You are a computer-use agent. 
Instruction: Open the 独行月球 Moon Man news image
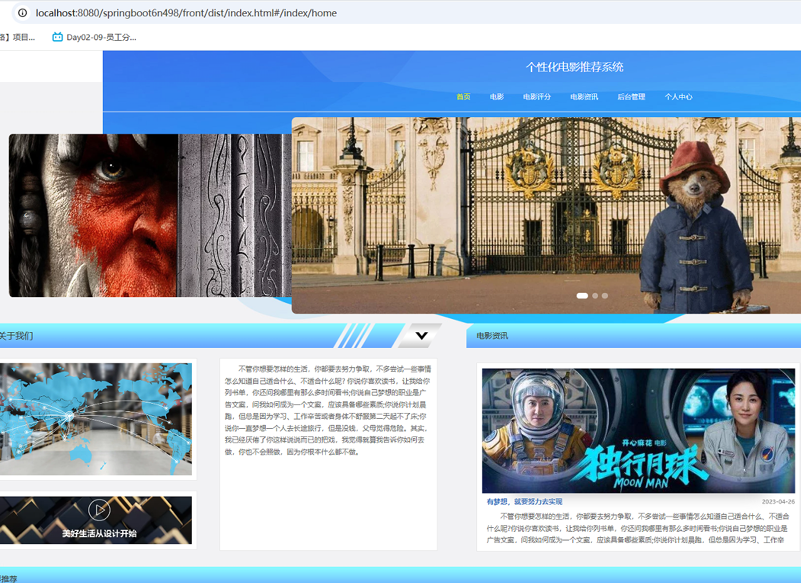pos(638,431)
